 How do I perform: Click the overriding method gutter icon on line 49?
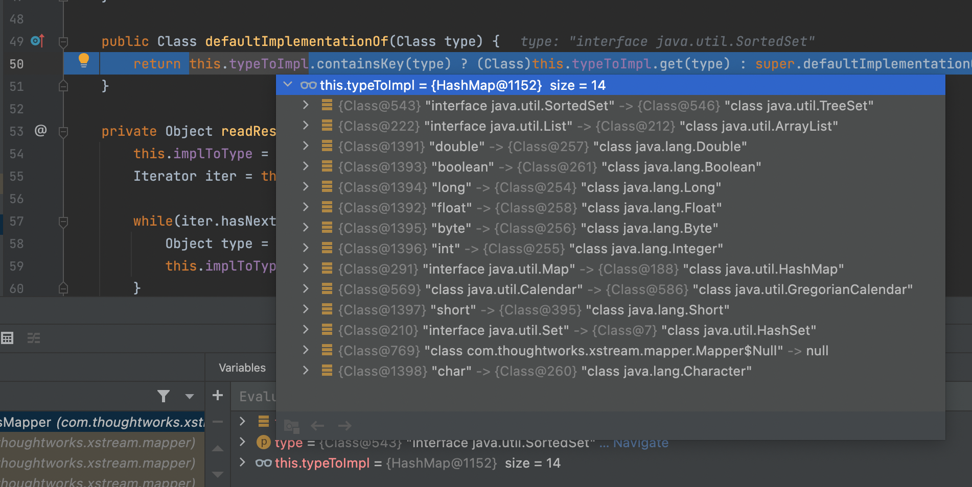click(x=38, y=41)
